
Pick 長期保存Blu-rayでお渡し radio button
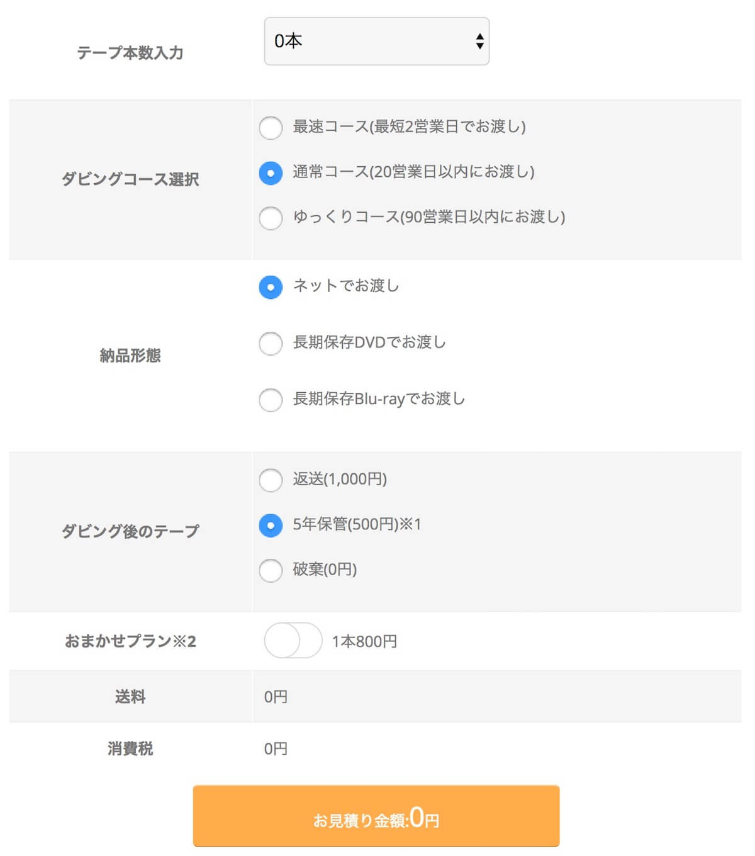point(271,400)
